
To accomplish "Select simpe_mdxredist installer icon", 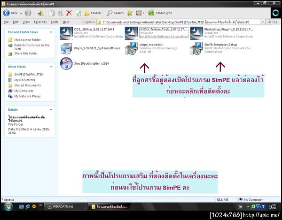I will pyautogui.click(x=131, y=48).
